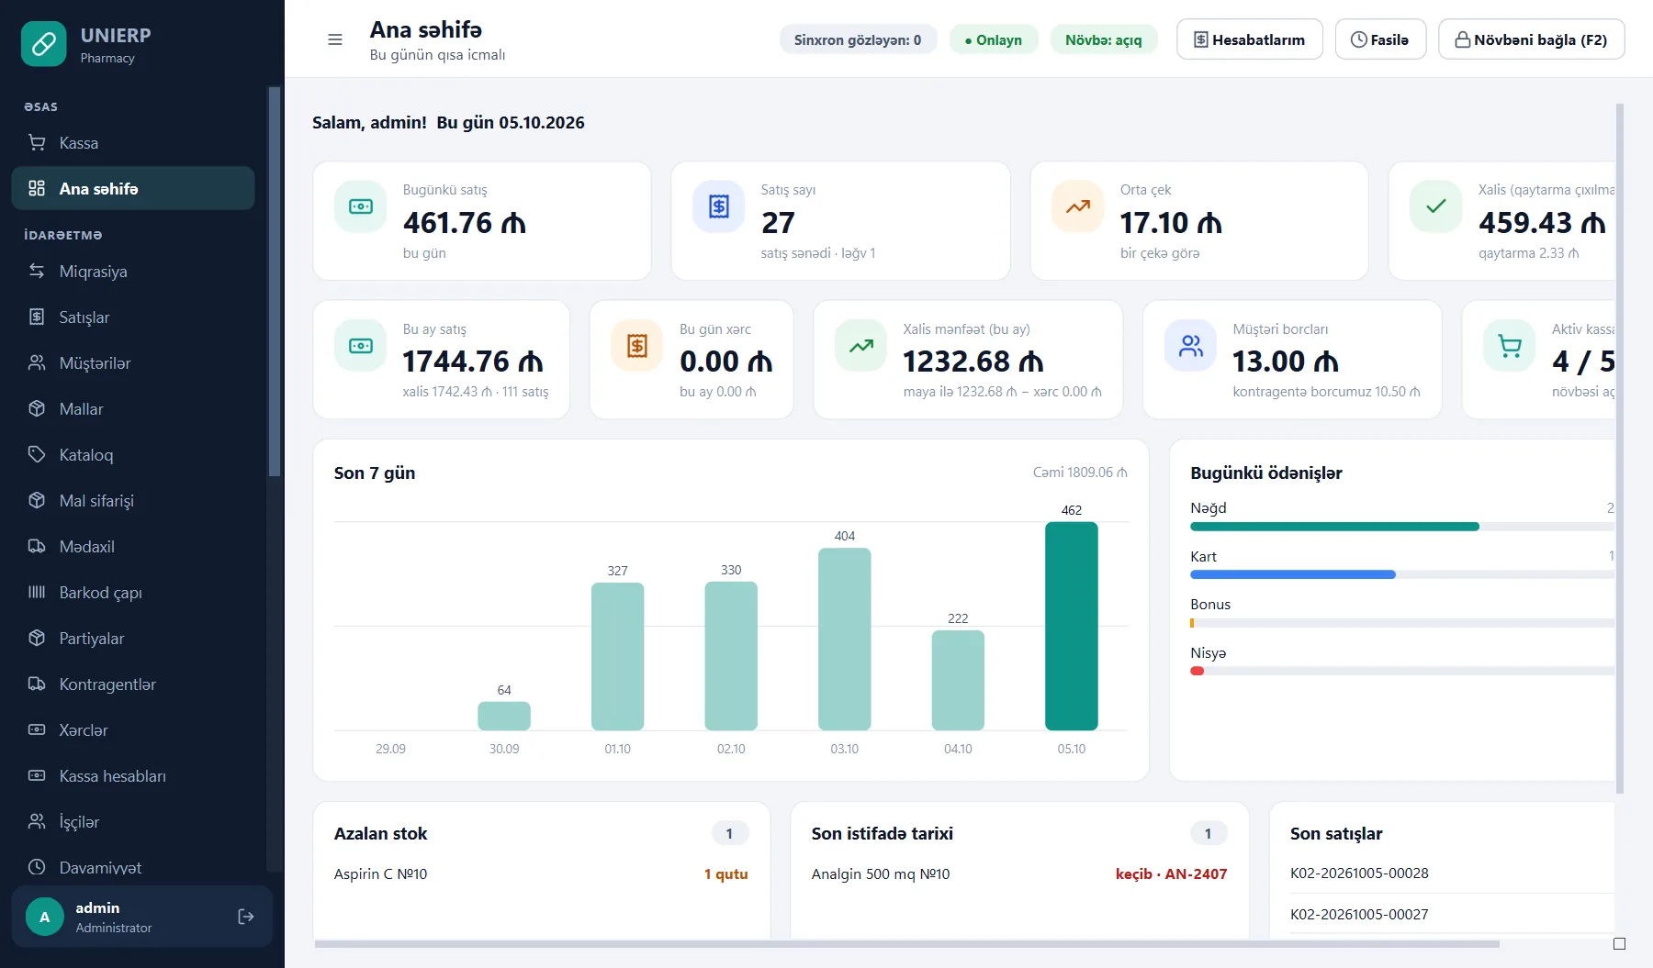Click the admin Administrator profile

pos(142,917)
